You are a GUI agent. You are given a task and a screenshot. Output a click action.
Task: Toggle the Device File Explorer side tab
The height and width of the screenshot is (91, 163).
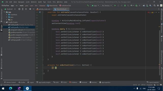[162, 57]
